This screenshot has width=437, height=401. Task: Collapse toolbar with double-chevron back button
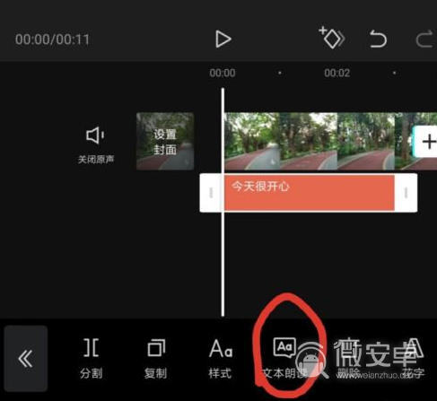[x=26, y=358]
